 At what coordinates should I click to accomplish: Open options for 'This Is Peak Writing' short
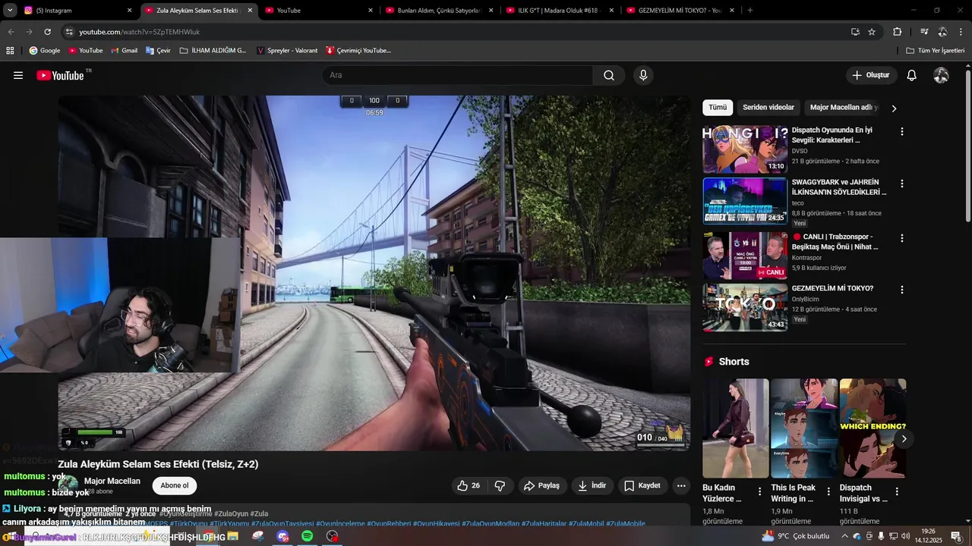point(828,491)
